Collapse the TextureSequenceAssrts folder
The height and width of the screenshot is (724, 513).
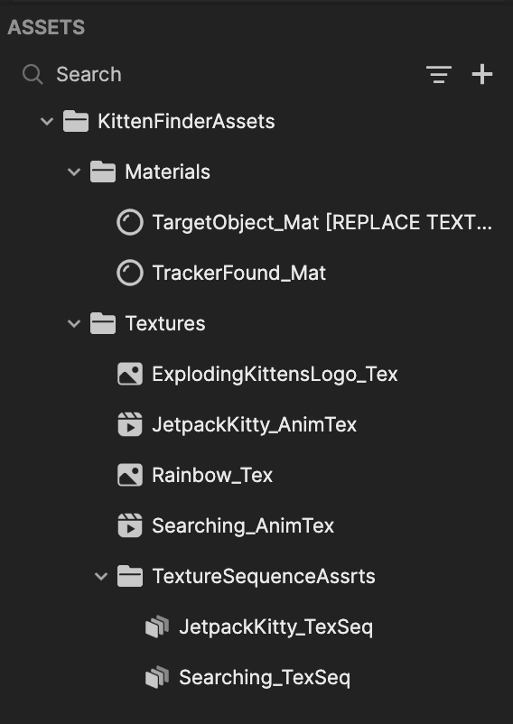click(101, 576)
